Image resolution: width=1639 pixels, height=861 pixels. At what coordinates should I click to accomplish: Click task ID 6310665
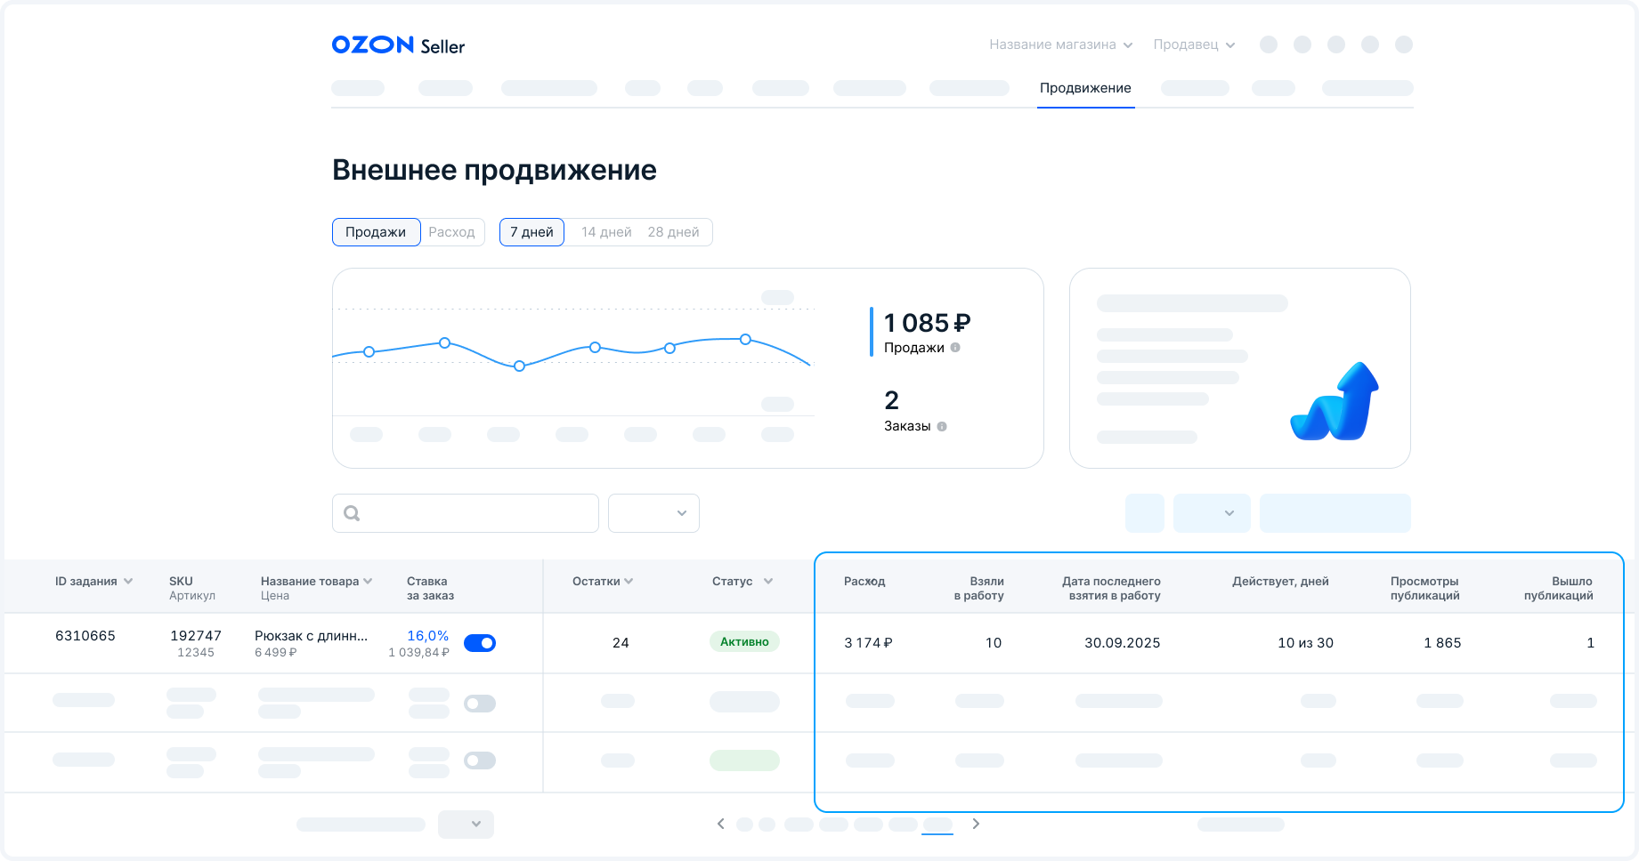(x=85, y=636)
